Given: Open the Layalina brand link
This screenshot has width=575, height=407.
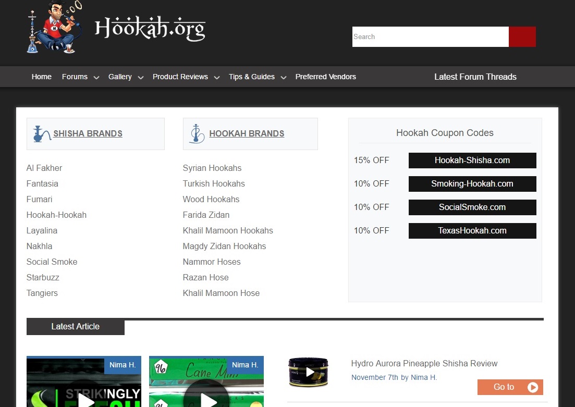Looking at the screenshot, I should tap(42, 231).
